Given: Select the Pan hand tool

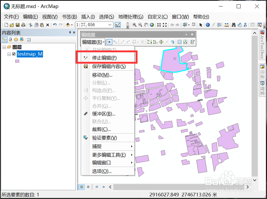Looking at the screenshot, I should click(x=146, y=25).
